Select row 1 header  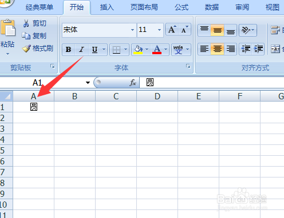coord(6,107)
